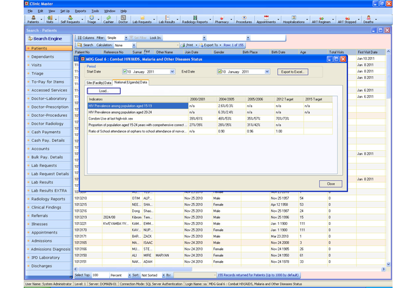Switch to Site (Facility) Data tab

(x=99, y=83)
